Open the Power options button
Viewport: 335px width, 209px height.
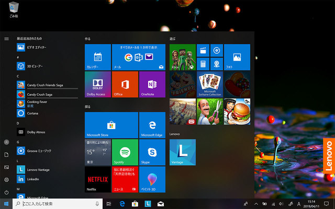tap(6, 192)
